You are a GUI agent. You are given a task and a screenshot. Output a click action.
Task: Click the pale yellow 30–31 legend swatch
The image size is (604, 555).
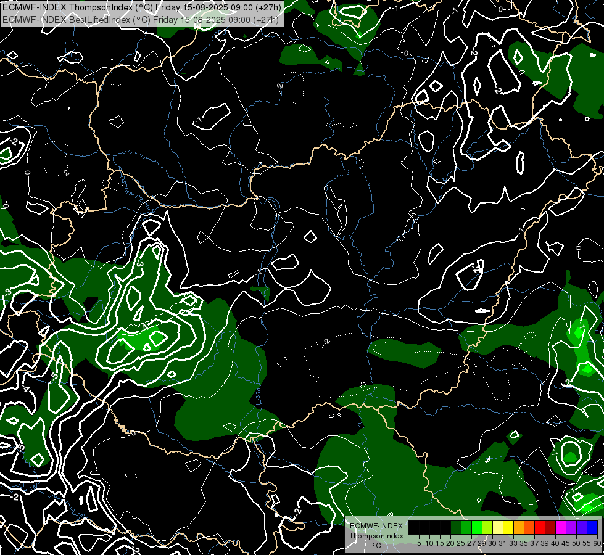[x=498, y=527]
